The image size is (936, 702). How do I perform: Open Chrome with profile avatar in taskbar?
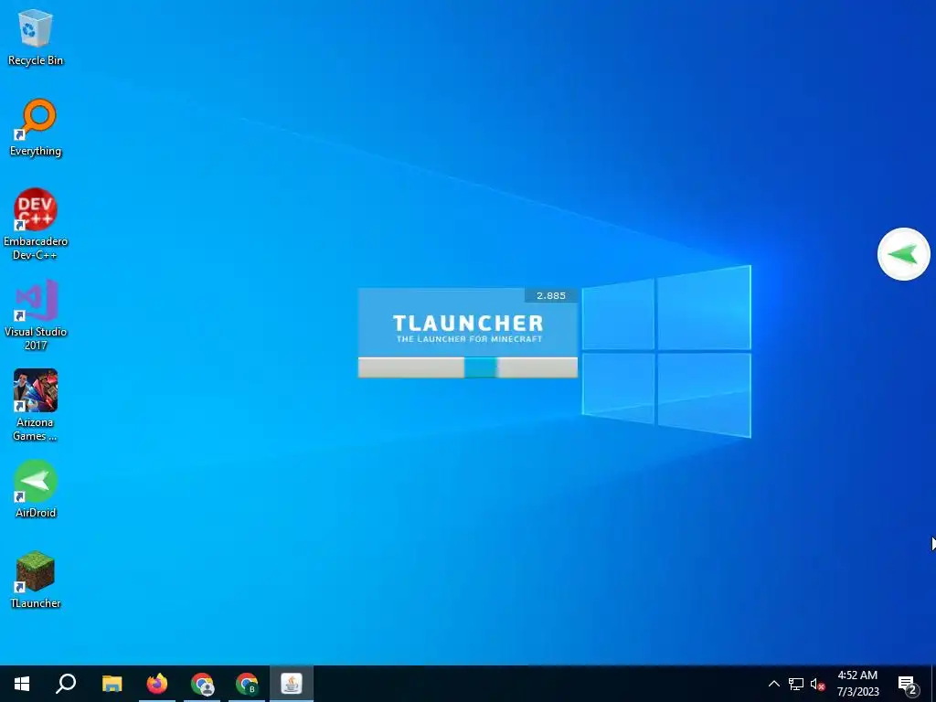[202, 684]
